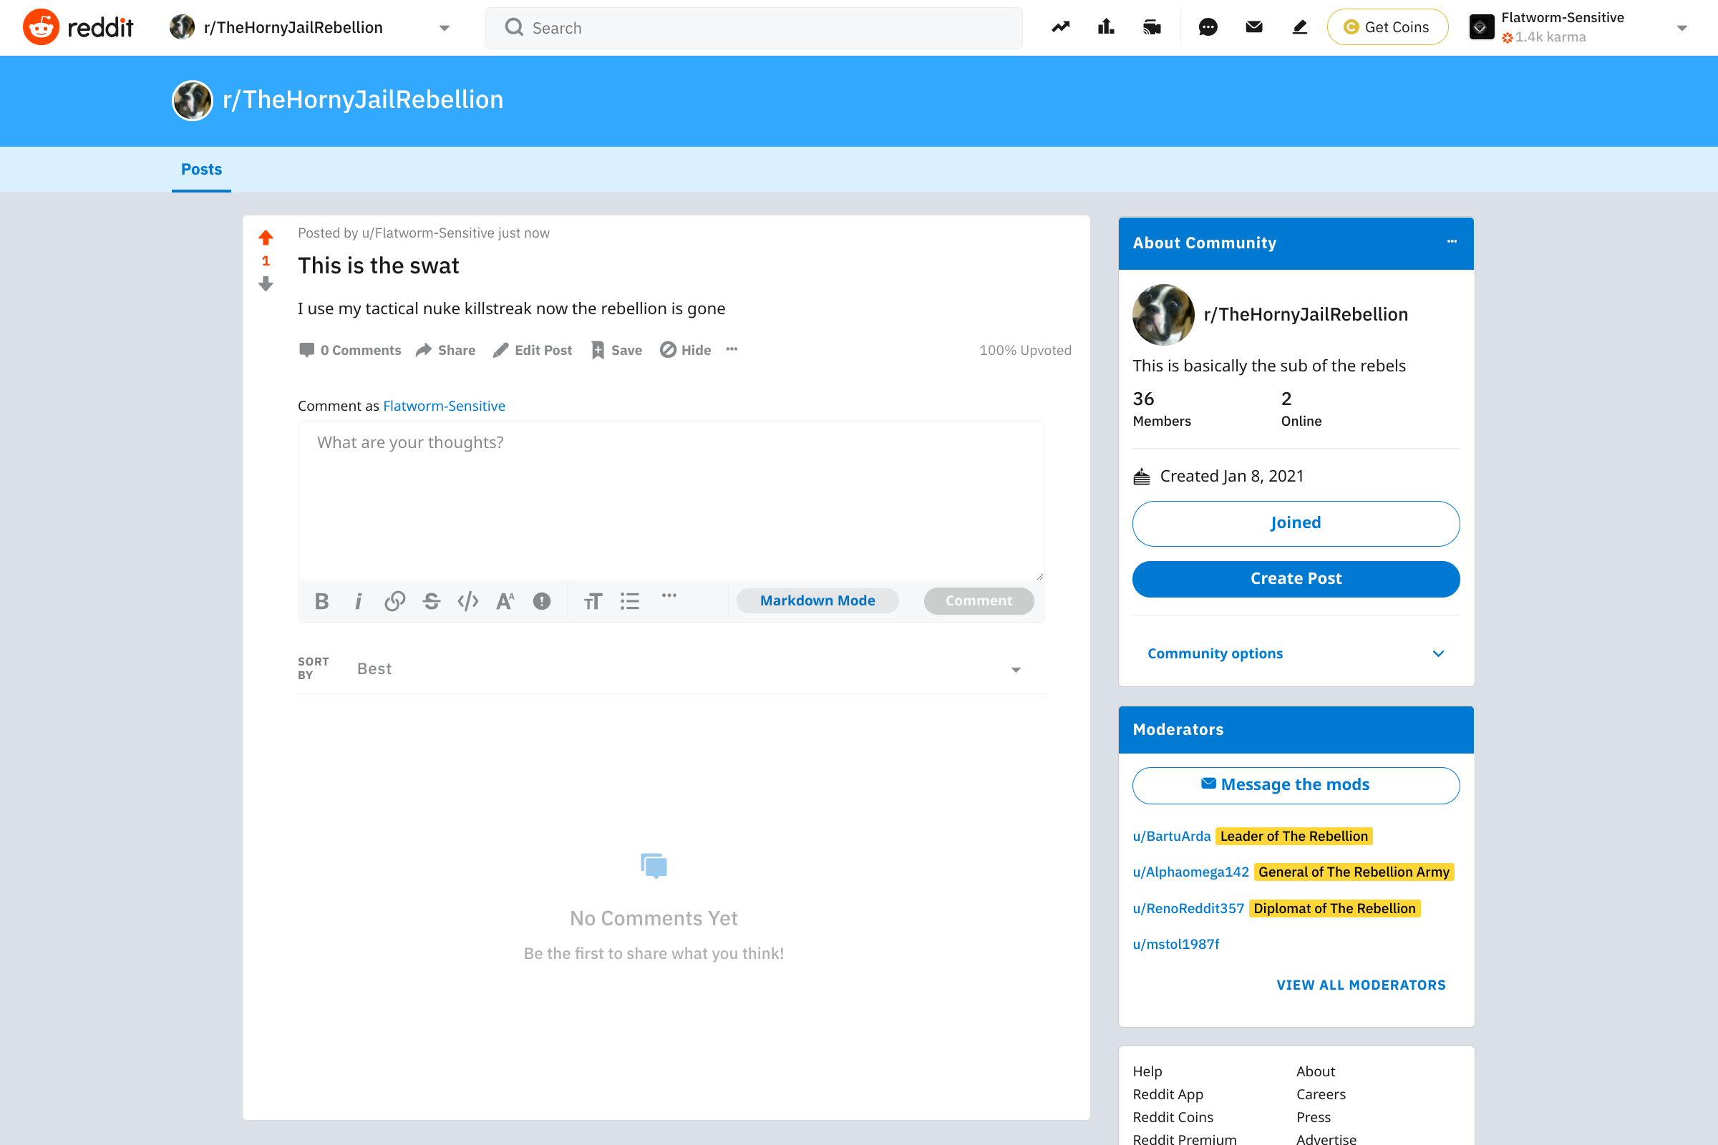Toggle the upvote arrow on post
The width and height of the screenshot is (1718, 1145).
[266, 238]
